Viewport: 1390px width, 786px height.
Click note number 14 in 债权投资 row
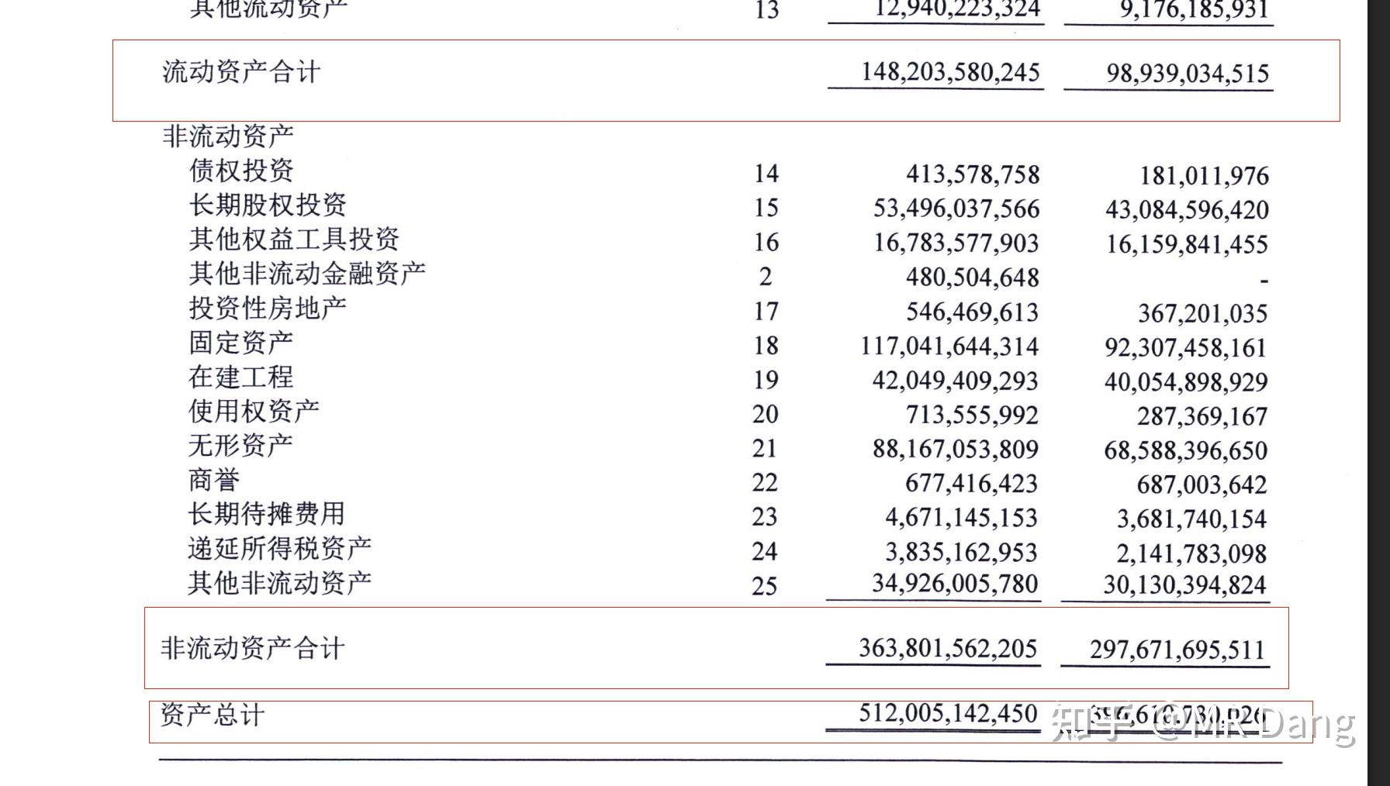coord(766,173)
